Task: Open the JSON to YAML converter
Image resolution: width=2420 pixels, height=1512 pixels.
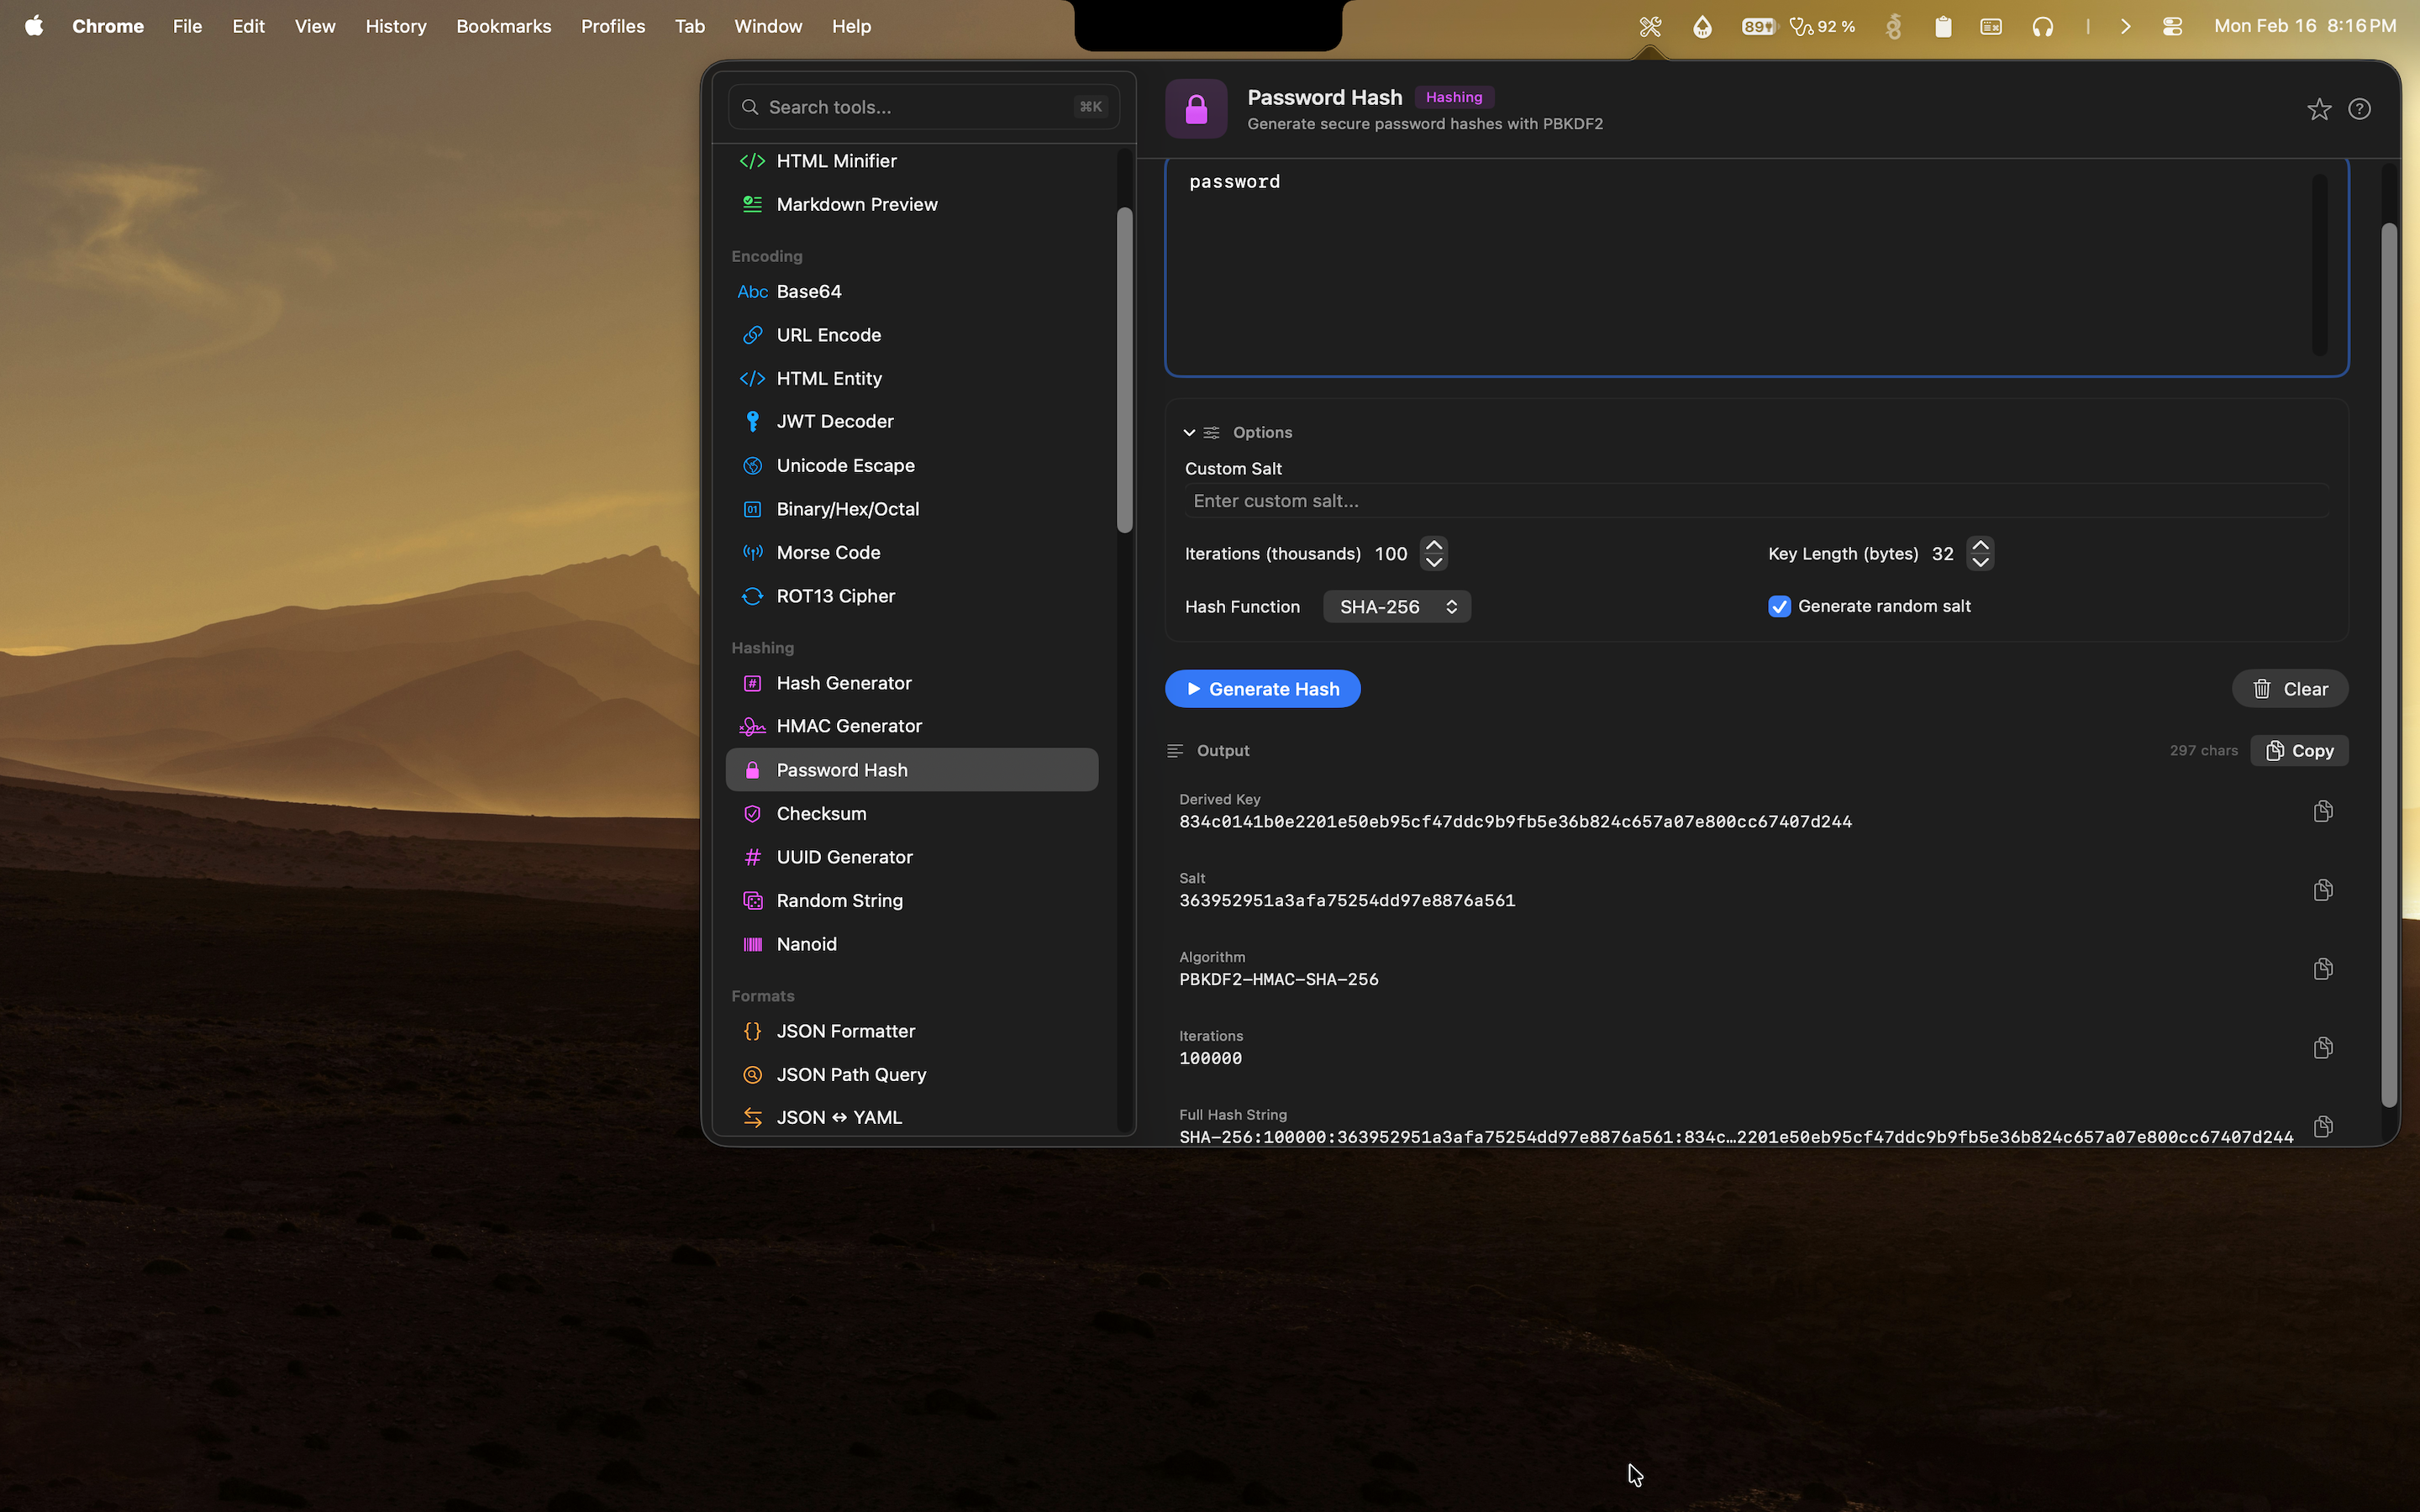Action: click(x=838, y=1117)
